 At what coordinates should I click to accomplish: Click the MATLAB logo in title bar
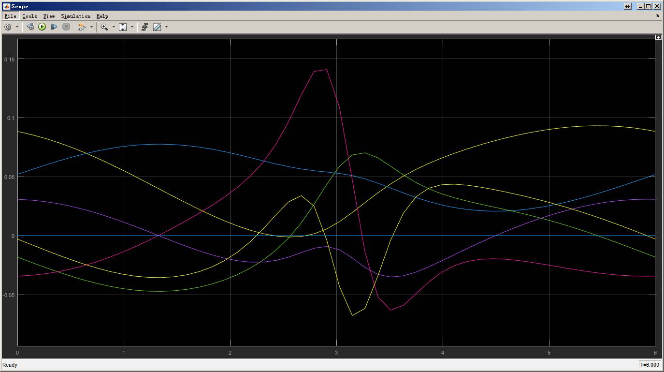(x=7, y=6)
